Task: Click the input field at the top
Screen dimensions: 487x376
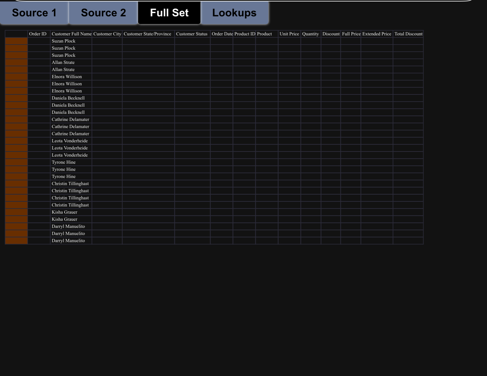Action: coord(243,1)
